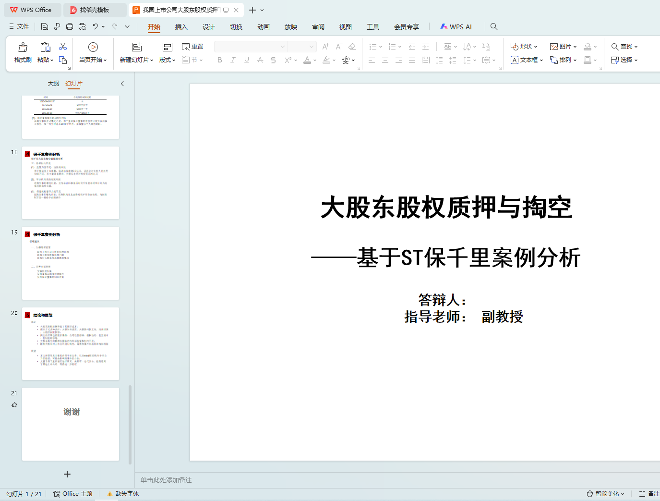Undo the last action
Screen dimensions: 660x501
click(x=96, y=26)
